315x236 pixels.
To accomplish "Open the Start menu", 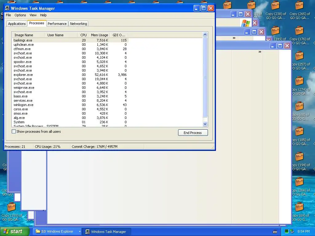I will [15, 231].
